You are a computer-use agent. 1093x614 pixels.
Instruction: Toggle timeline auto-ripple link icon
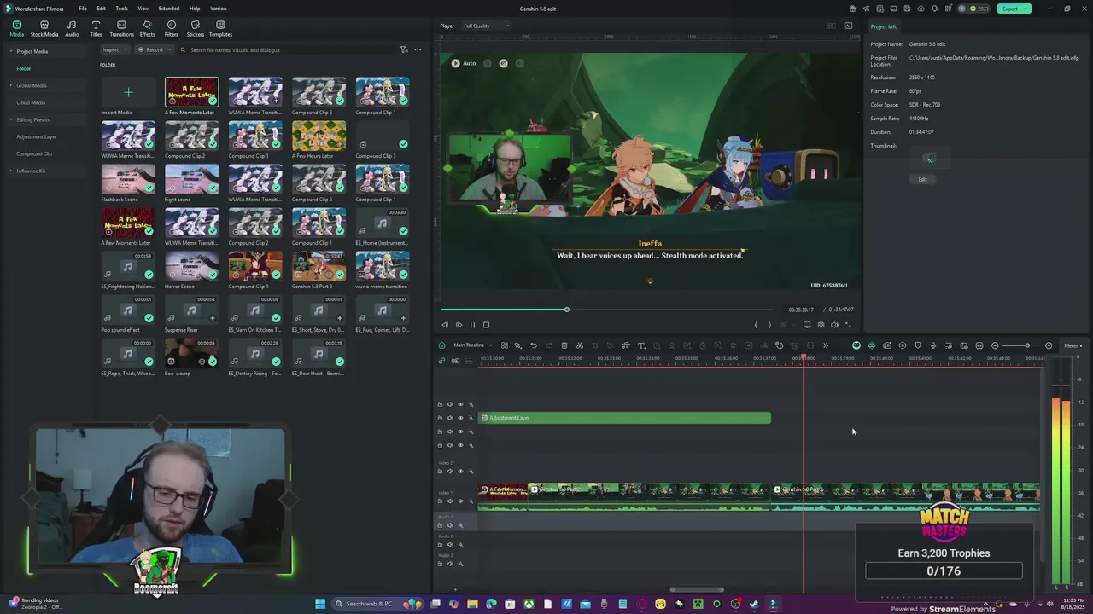pyautogui.click(x=441, y=361)
